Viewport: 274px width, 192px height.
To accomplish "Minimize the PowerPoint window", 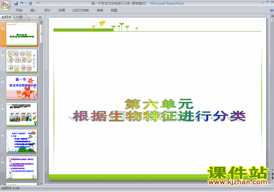I will (262, 3).
